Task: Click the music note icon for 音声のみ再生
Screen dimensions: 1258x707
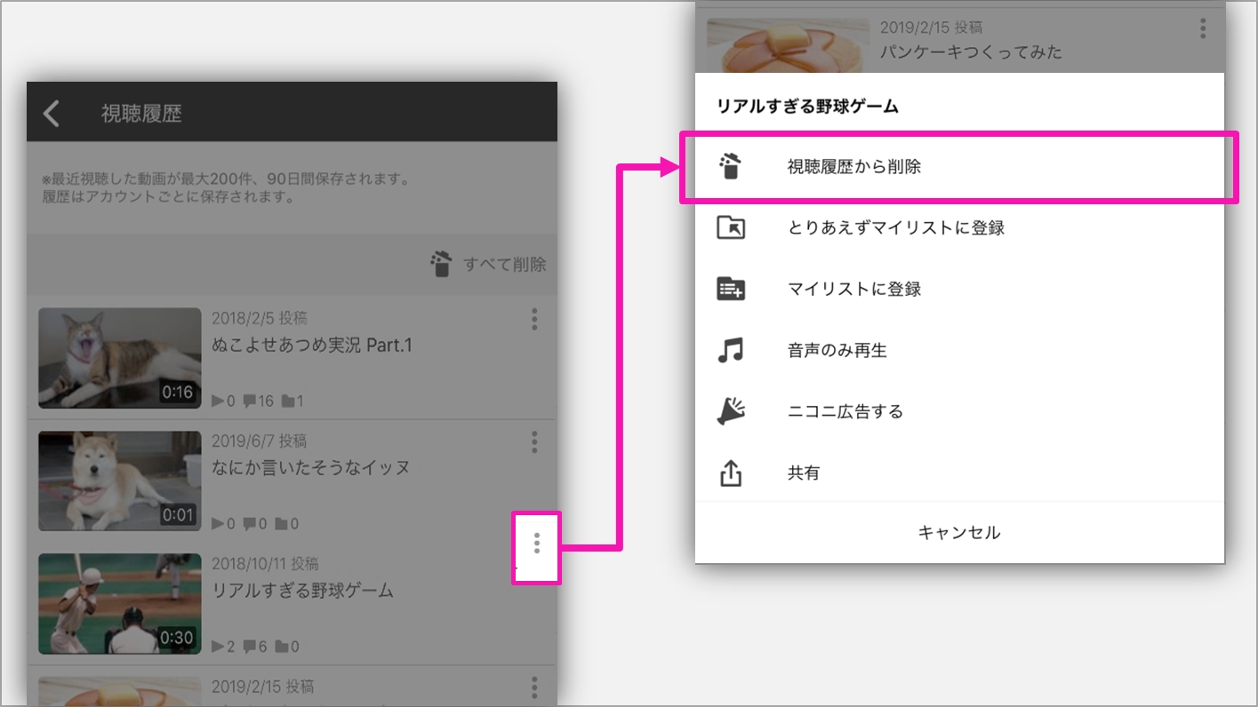Action: (730, 350)
